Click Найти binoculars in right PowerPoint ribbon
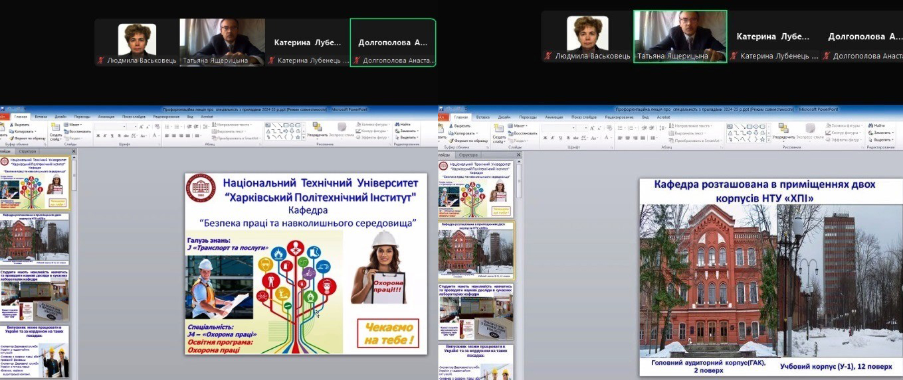The width and height of the screenshot is (903, 380). [870, 125]
